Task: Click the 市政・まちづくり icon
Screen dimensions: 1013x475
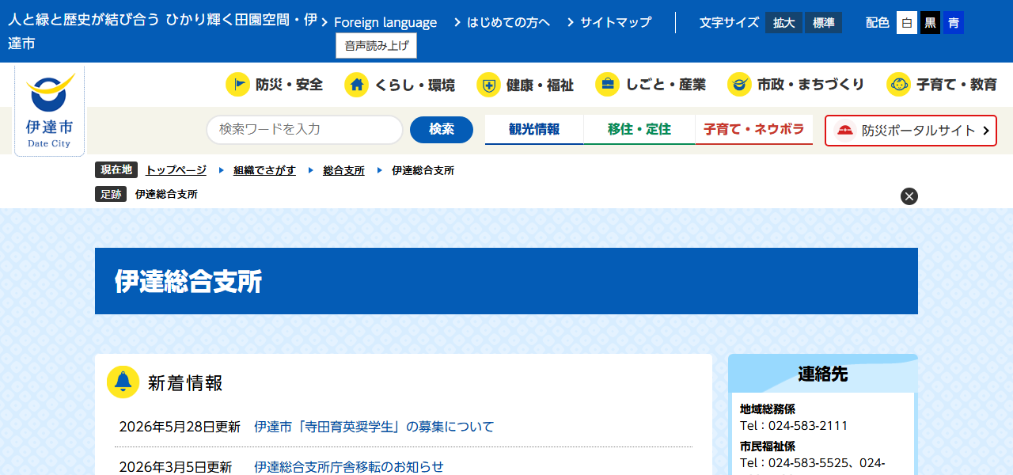Action: 739,84
